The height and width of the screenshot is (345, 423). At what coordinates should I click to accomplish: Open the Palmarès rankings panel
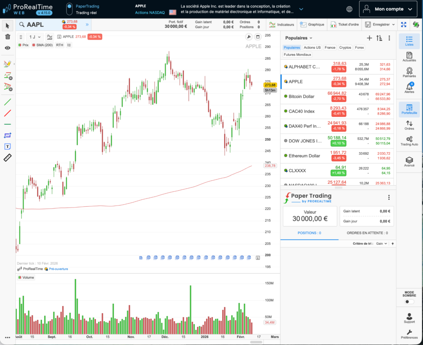tap(409, 72)
